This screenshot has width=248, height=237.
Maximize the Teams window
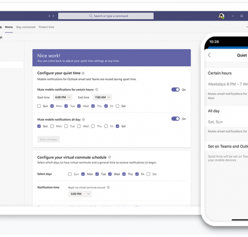pos(242,16)
